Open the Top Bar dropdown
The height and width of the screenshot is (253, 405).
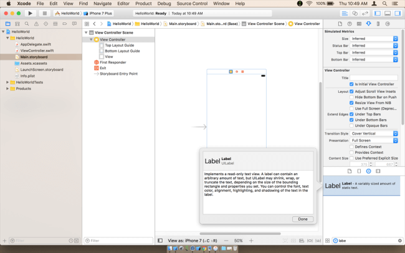coord(374,52)
